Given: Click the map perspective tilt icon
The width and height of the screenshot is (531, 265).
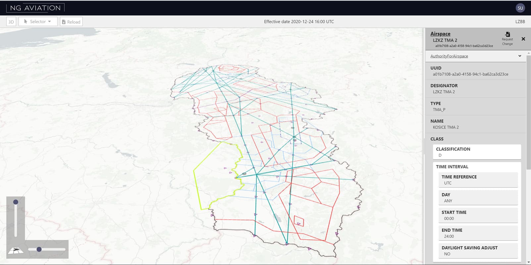Looking at the screenshot, I should tap(16, 250).
